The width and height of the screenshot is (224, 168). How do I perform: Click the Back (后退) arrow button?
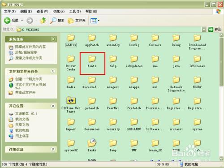pyautogui.click(x=7, y=21)
